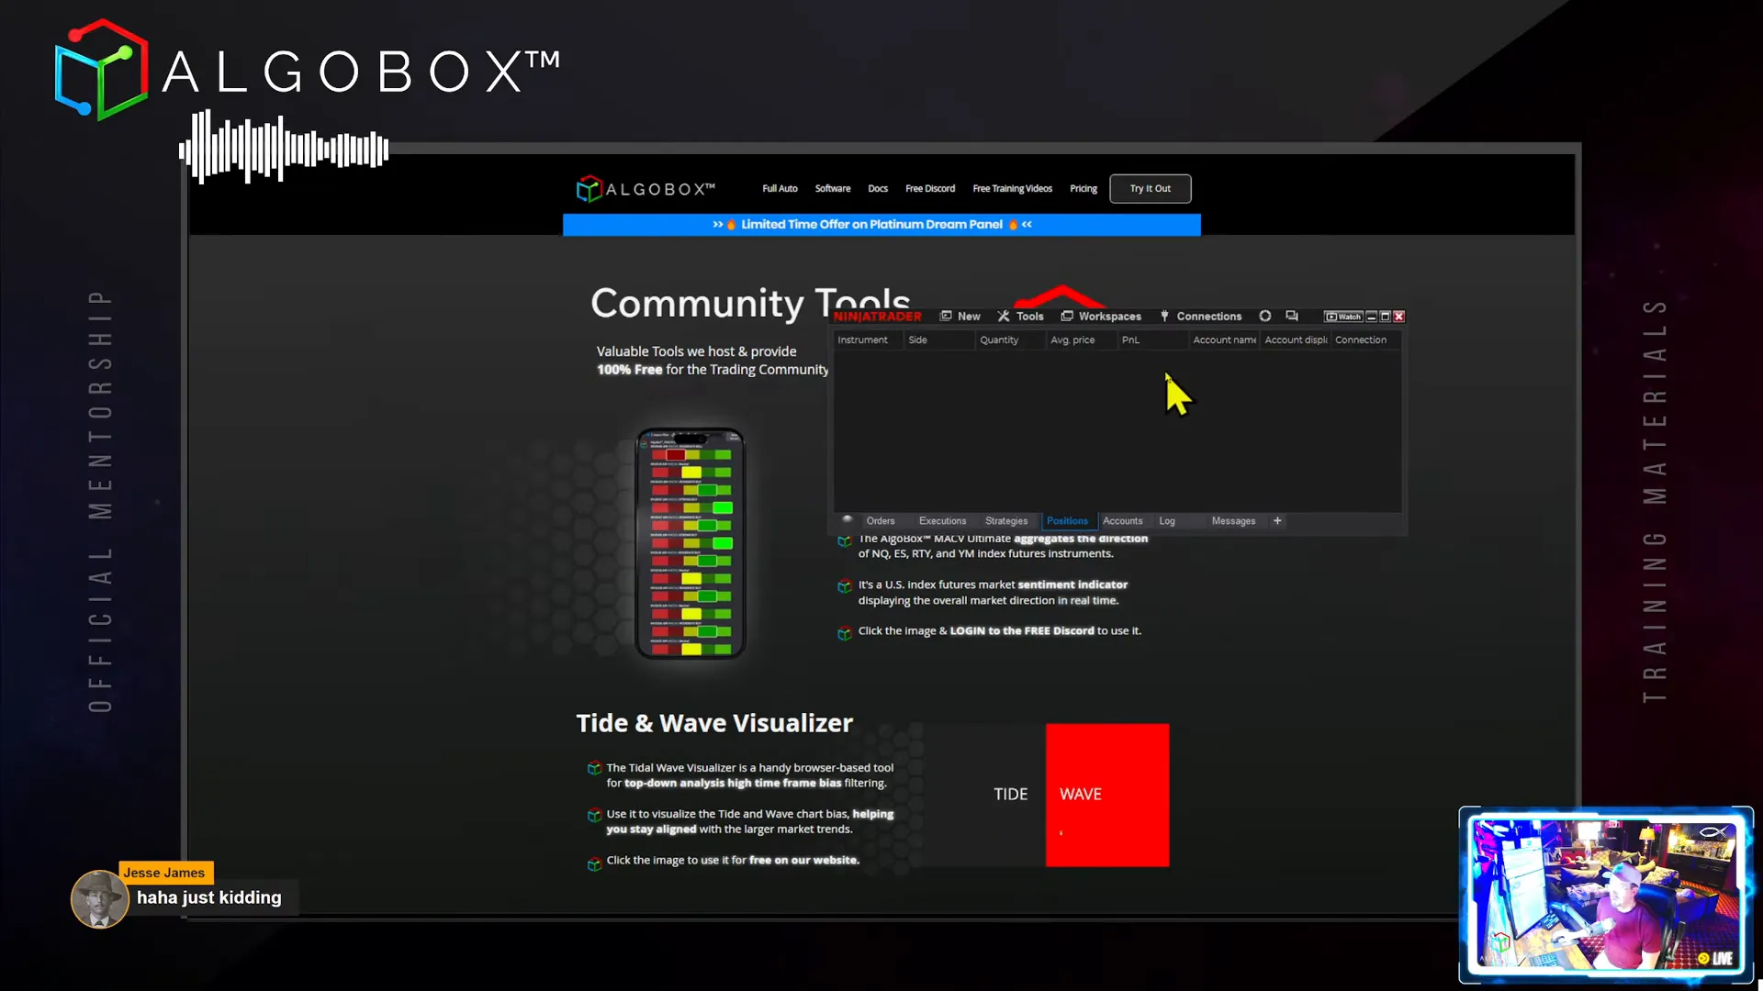Open Free Training Videos link
This screenshot has width=1763, height=991.
point(1012,188)
